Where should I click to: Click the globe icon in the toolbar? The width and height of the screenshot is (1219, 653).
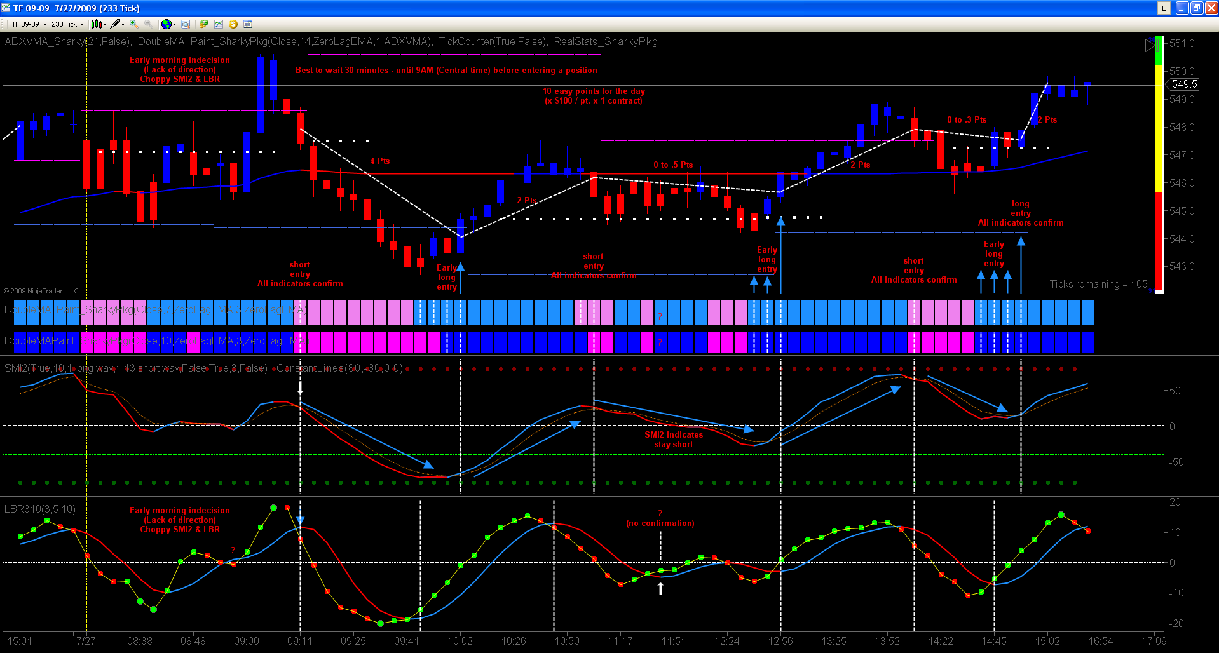point(167,24)
